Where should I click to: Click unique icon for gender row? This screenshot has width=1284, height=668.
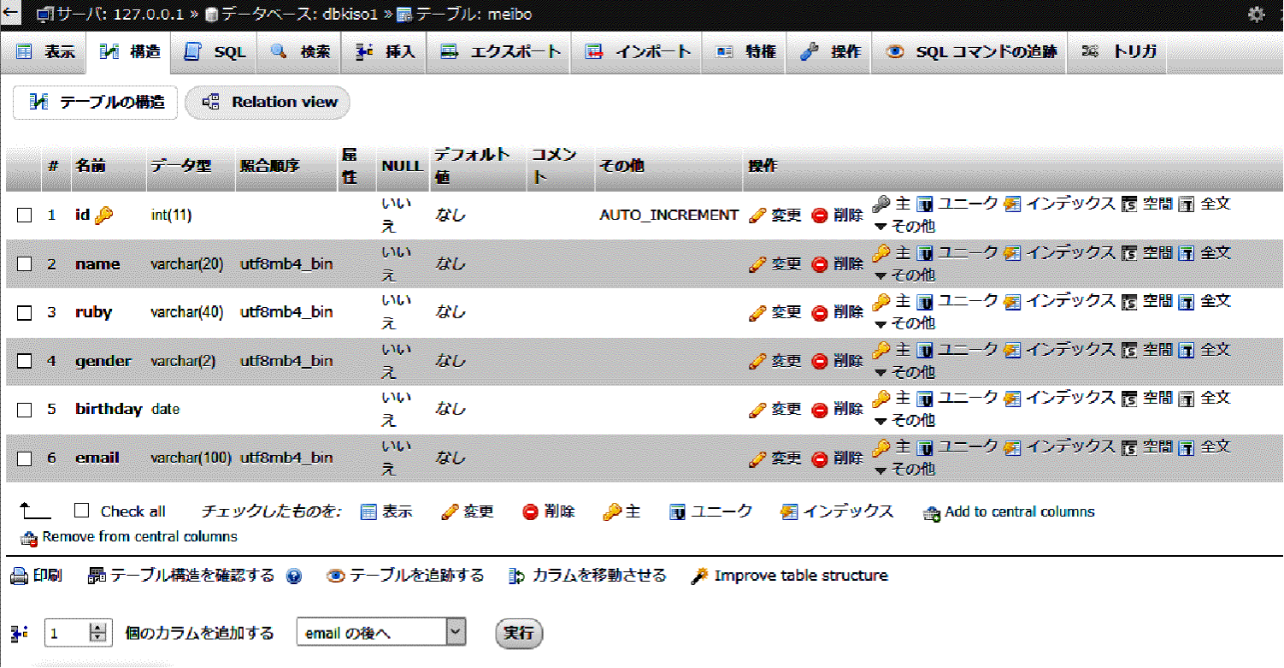click(925, 350)
